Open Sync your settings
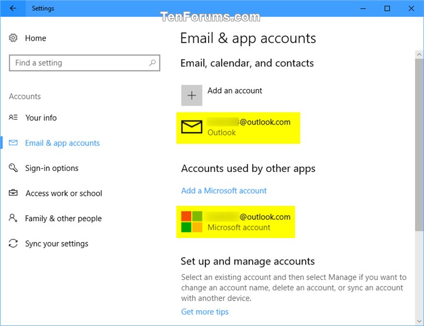 [57, 244]
